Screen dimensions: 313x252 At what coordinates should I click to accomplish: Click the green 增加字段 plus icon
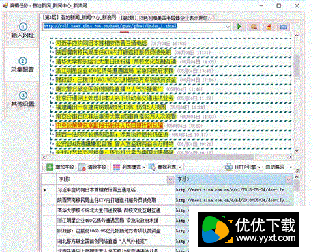[x=50, y=167]
